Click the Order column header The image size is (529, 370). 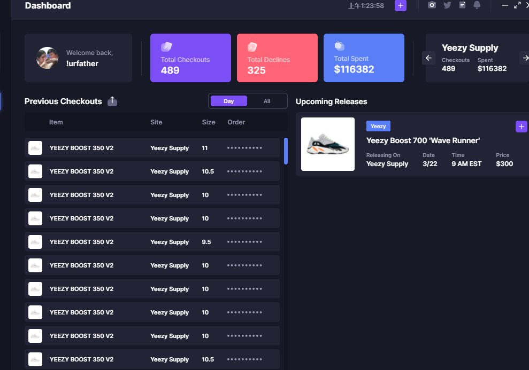(x=236, y=122)
